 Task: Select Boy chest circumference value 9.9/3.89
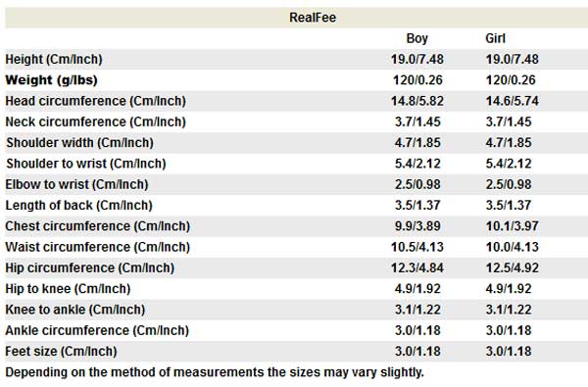(x=417, y=226)
